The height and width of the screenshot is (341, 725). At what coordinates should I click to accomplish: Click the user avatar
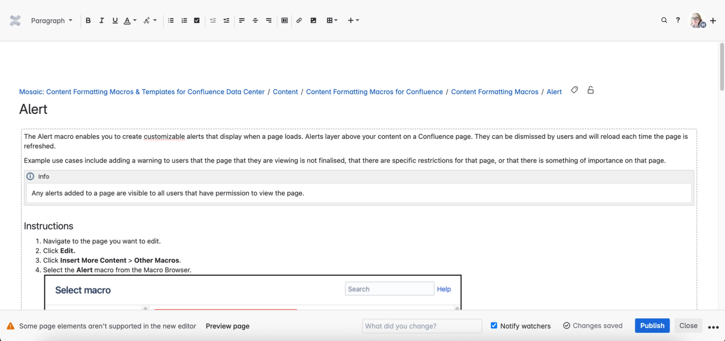tap(697, 21)
